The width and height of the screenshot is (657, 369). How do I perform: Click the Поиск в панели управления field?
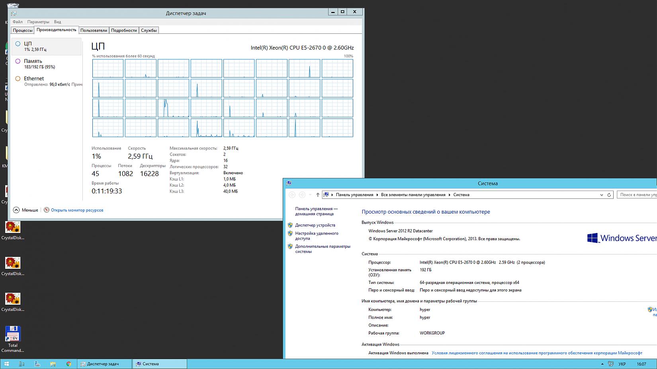(637, 195)
